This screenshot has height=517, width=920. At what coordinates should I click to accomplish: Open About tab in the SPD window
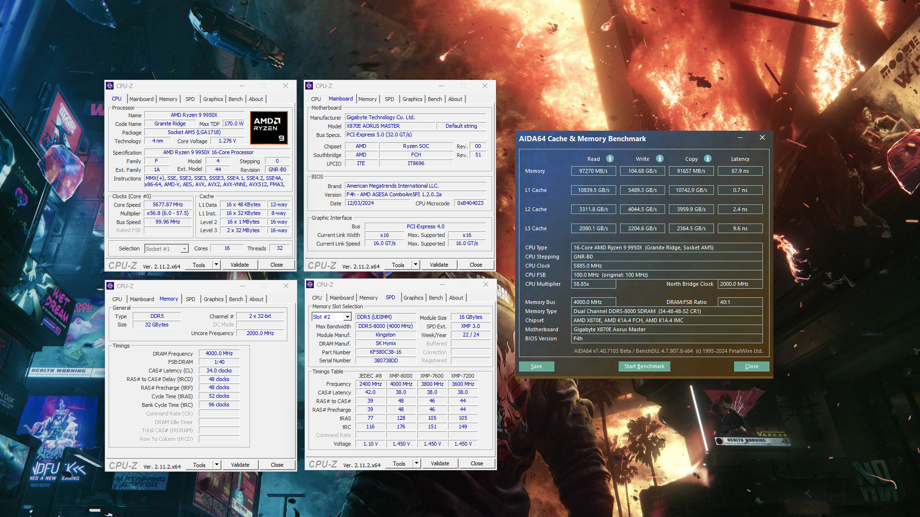point(456,298)
